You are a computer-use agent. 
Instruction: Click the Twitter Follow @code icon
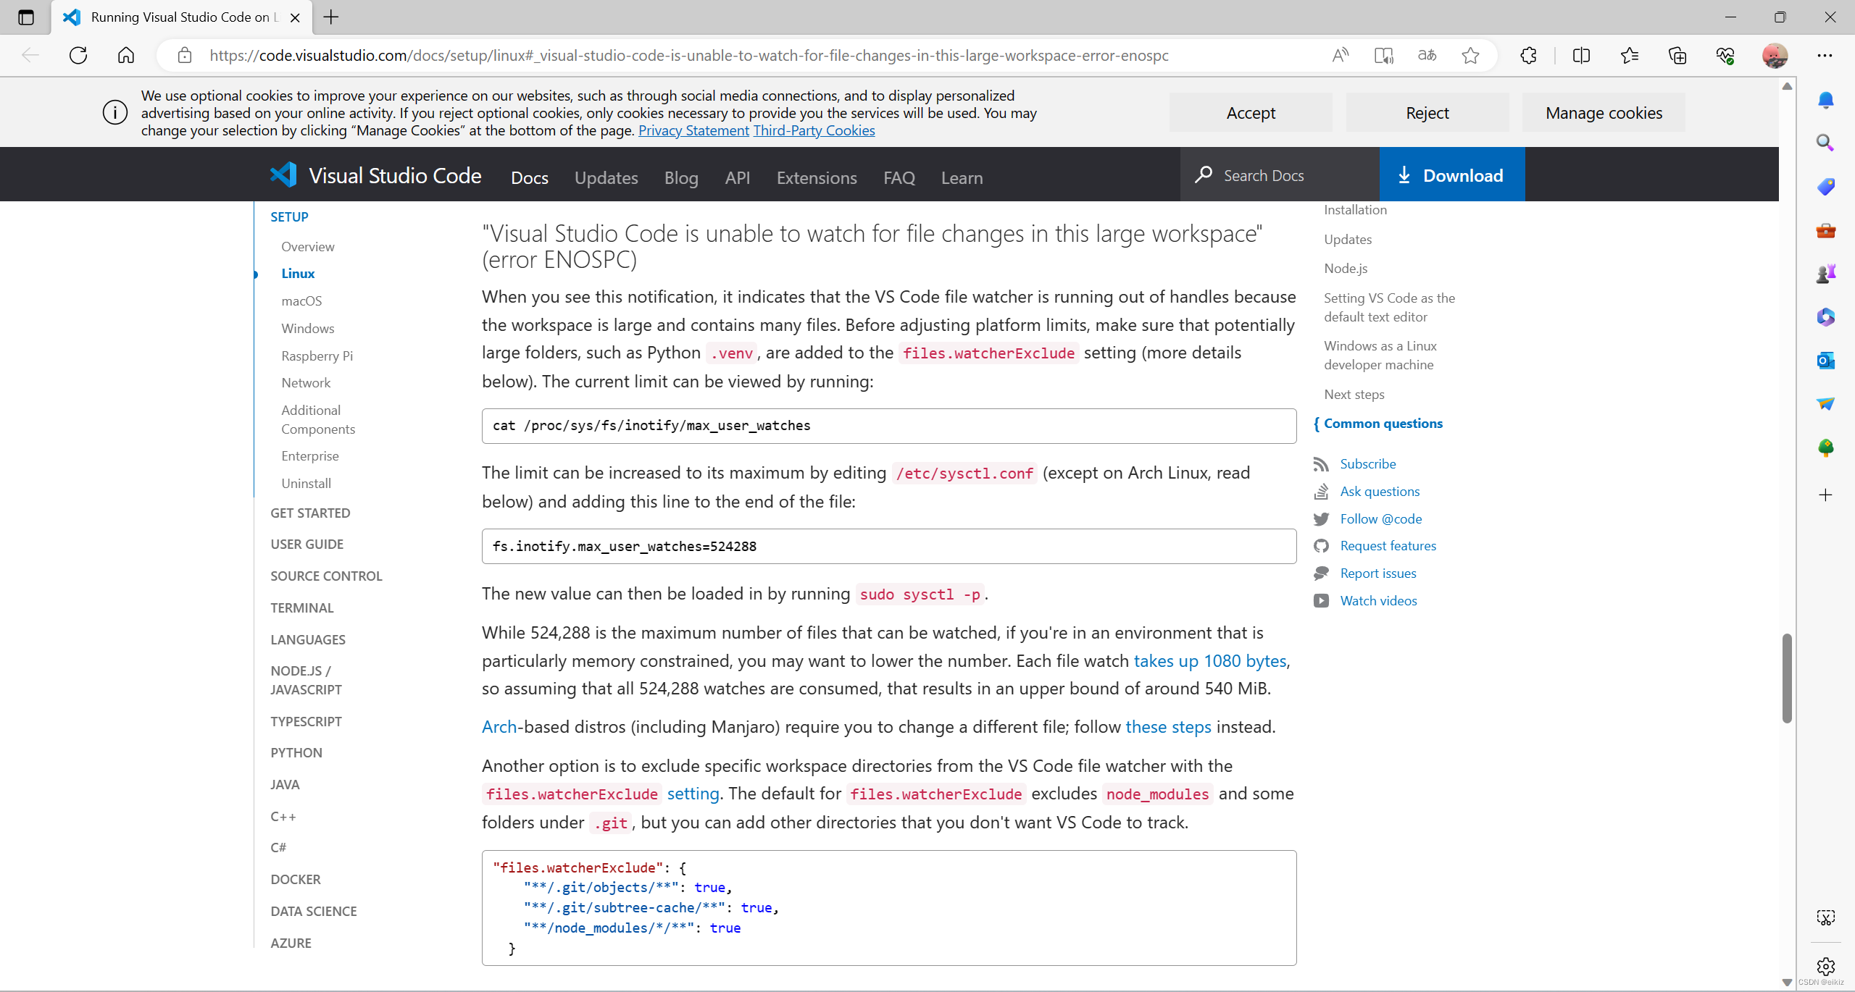[1322, 518]
